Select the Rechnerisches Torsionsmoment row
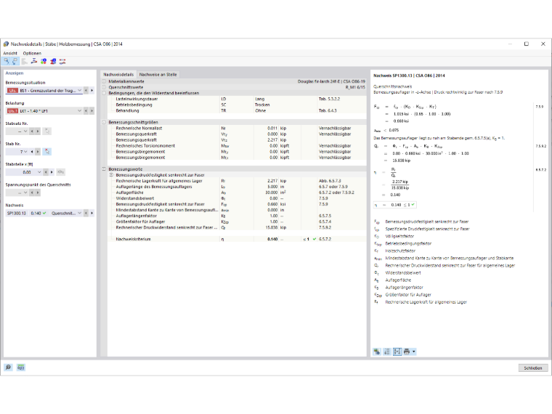Viewport: 552px width, 414px height. coord(237,146)
